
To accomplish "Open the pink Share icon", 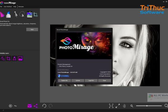I will pyautogui.click(x=36, y=106).
